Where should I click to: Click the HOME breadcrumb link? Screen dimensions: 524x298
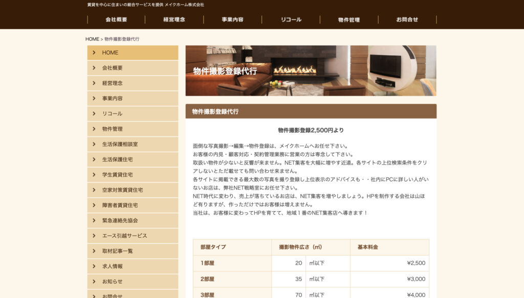92,39
